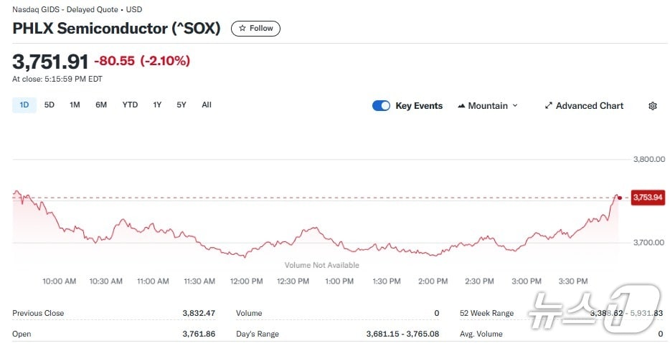
Task: Click the Advanced Chart expand arrows icon
Action: pyautogui.click(x=549, y=106)
